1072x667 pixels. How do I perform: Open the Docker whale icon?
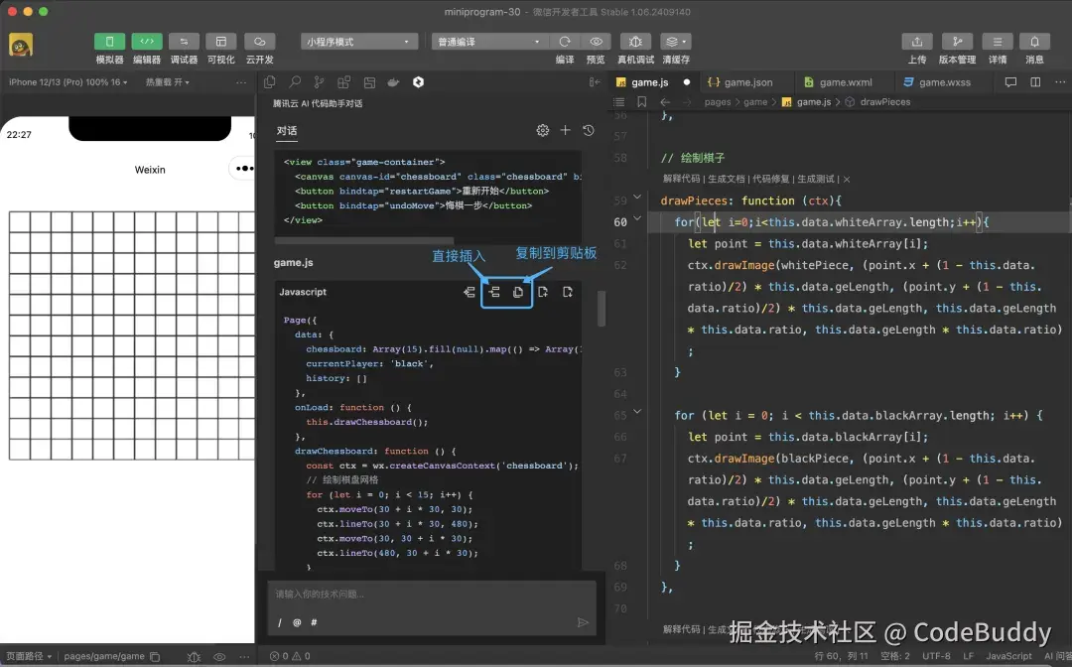[393, 82]
